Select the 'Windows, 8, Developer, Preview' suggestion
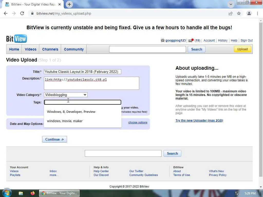The width and height of the screenshot is (263, 197). (83, 112)
